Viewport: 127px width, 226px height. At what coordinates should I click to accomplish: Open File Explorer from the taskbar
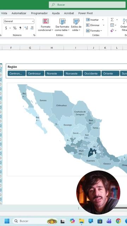81,221
